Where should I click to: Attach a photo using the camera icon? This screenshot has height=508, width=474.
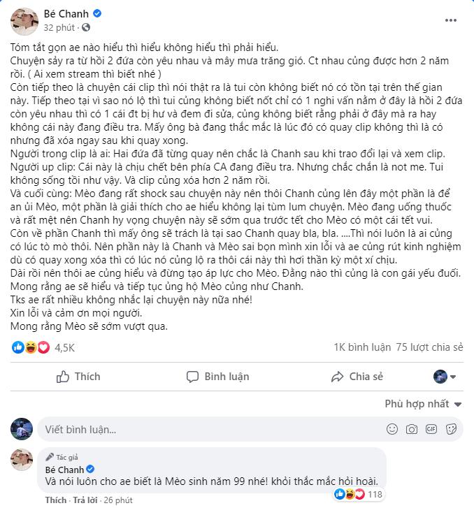(x=413, y=428)
